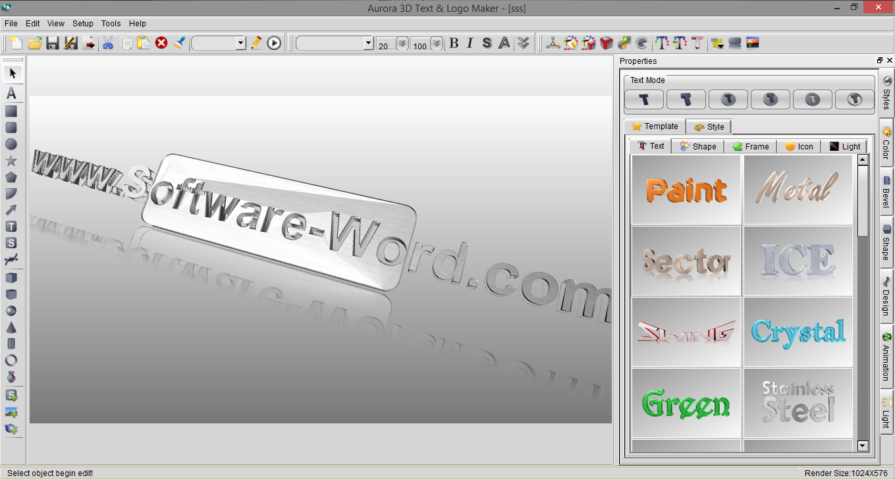Open the Color side tab
Image resolution: width=895 pixels, height=480 pixels.
[x=886, y=143]
